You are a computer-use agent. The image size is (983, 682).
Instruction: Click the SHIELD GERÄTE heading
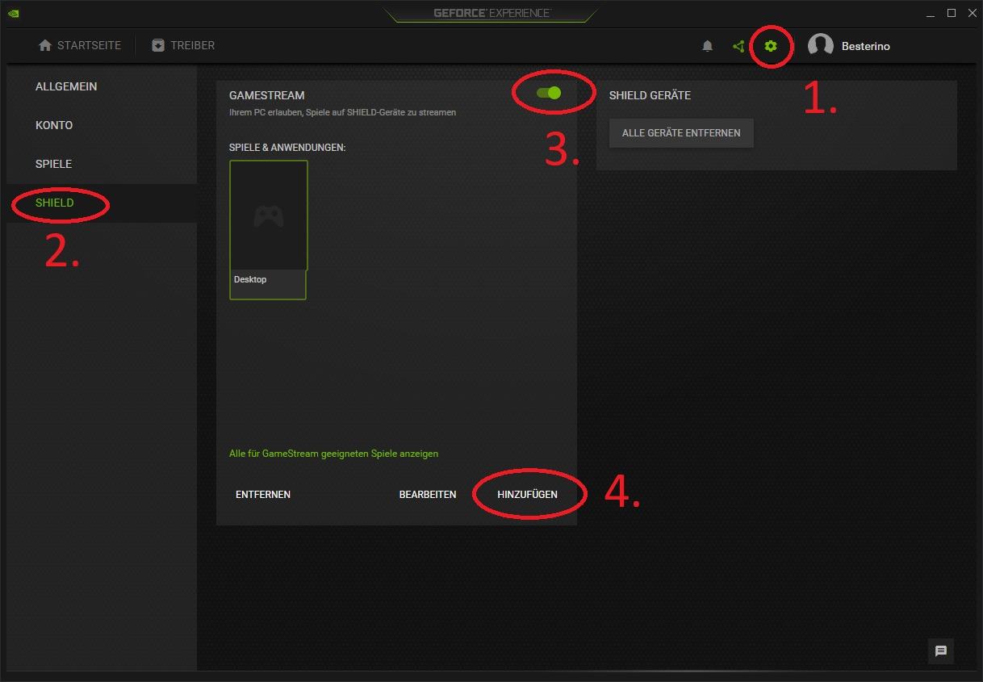click(x=650, y=95)
